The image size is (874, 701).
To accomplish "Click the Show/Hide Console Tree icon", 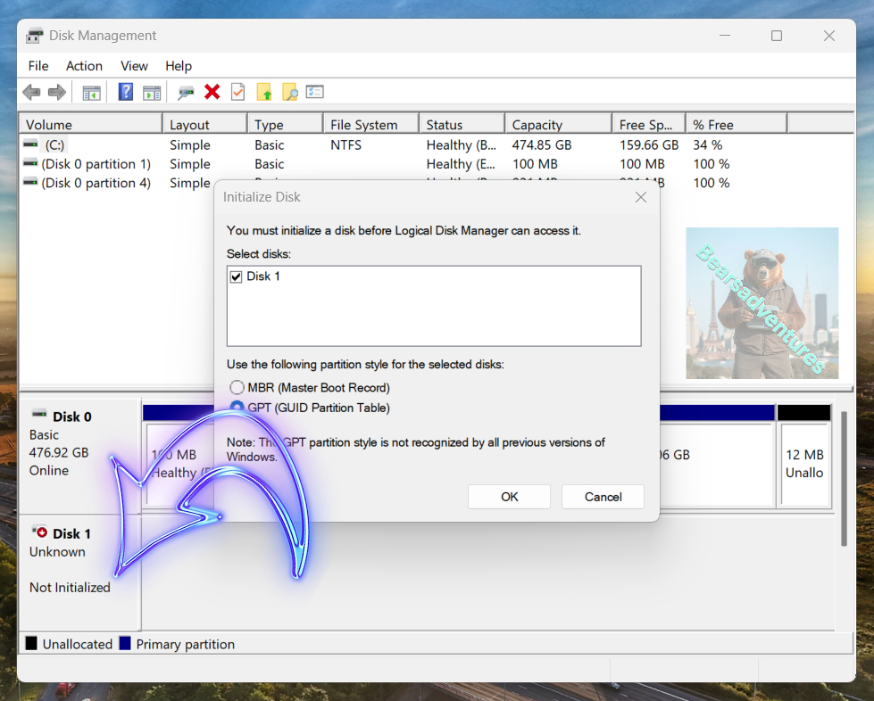I will (x=91, y=92).
